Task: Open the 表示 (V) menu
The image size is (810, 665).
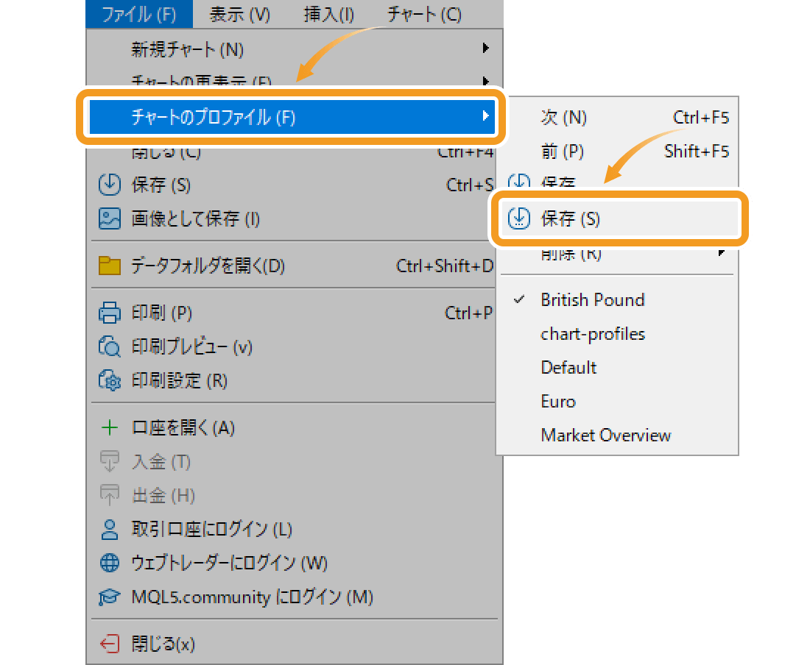Action: pyautogui.click(x=240, y=14)
